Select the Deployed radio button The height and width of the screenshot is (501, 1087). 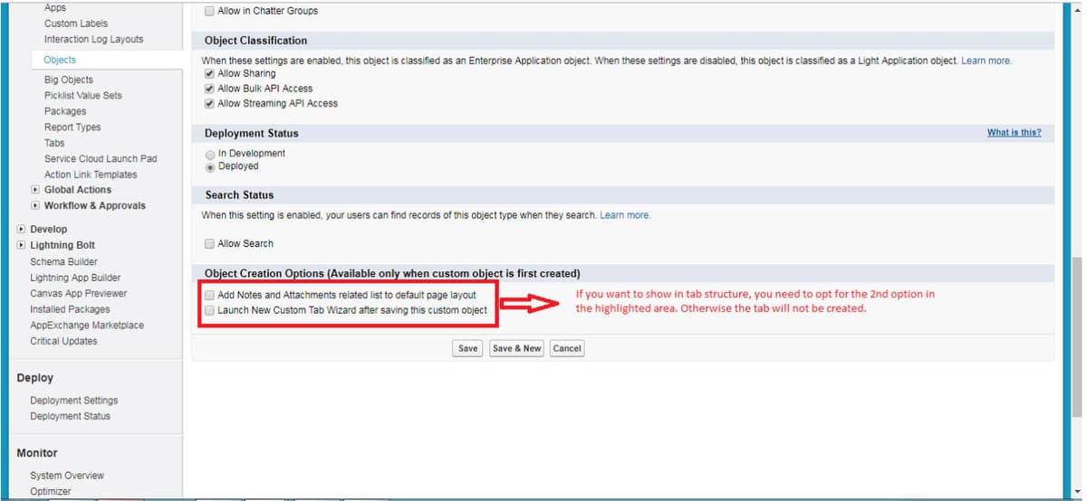[x=210, y=166]
